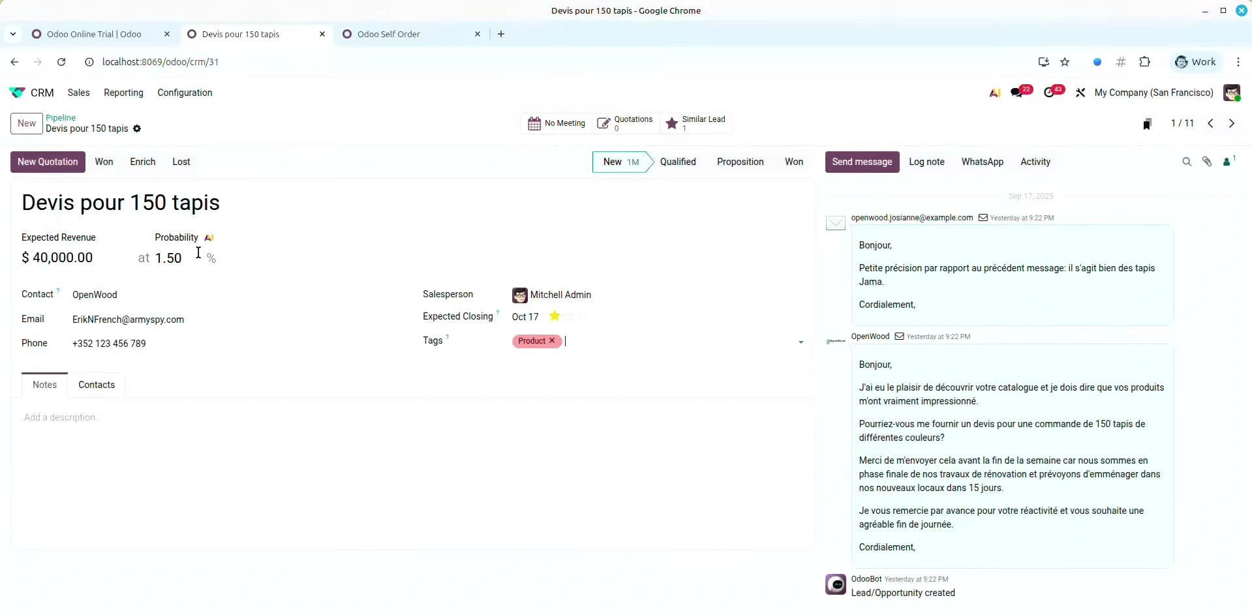The height and width of the screenshot is (613, 1252).
Task: Open the Reporting menu
Action: point(123,93)
